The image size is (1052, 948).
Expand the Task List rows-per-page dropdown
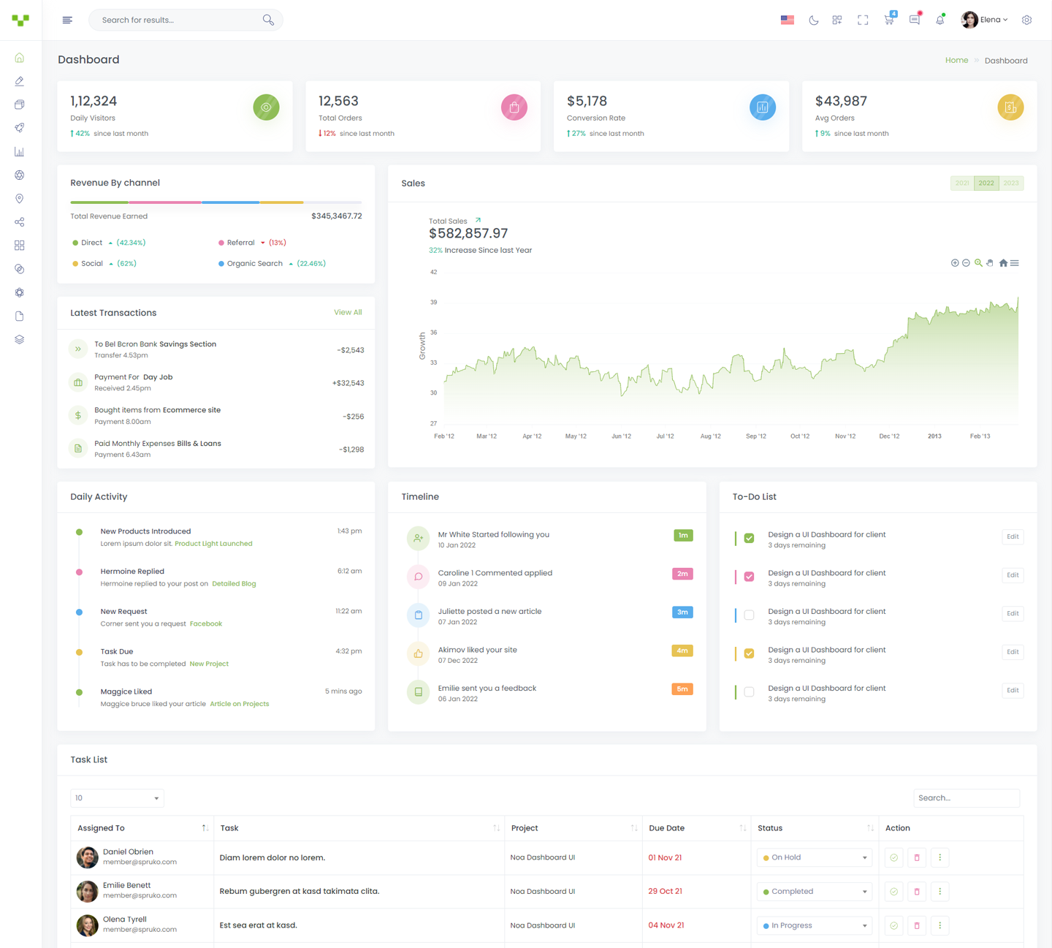(117, 798)
